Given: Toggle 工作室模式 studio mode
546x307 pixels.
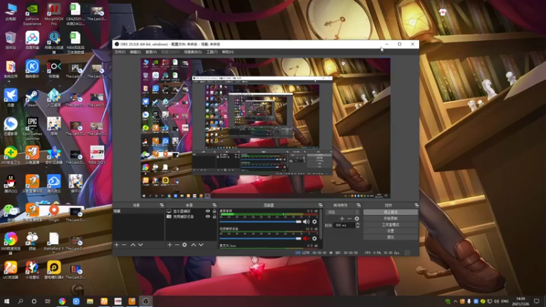Looking at the screenshot, I should coord(390,225).
